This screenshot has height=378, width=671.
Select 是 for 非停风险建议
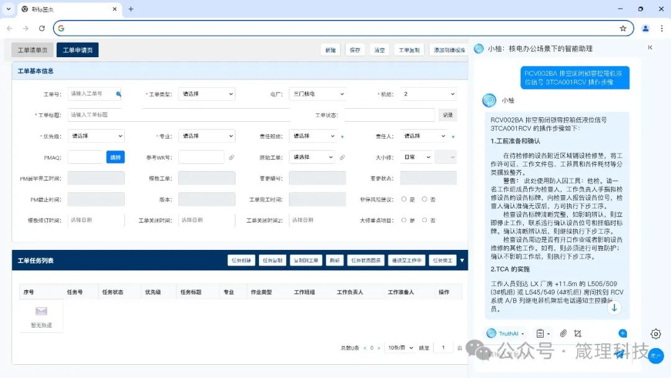[x=404, y=200]
